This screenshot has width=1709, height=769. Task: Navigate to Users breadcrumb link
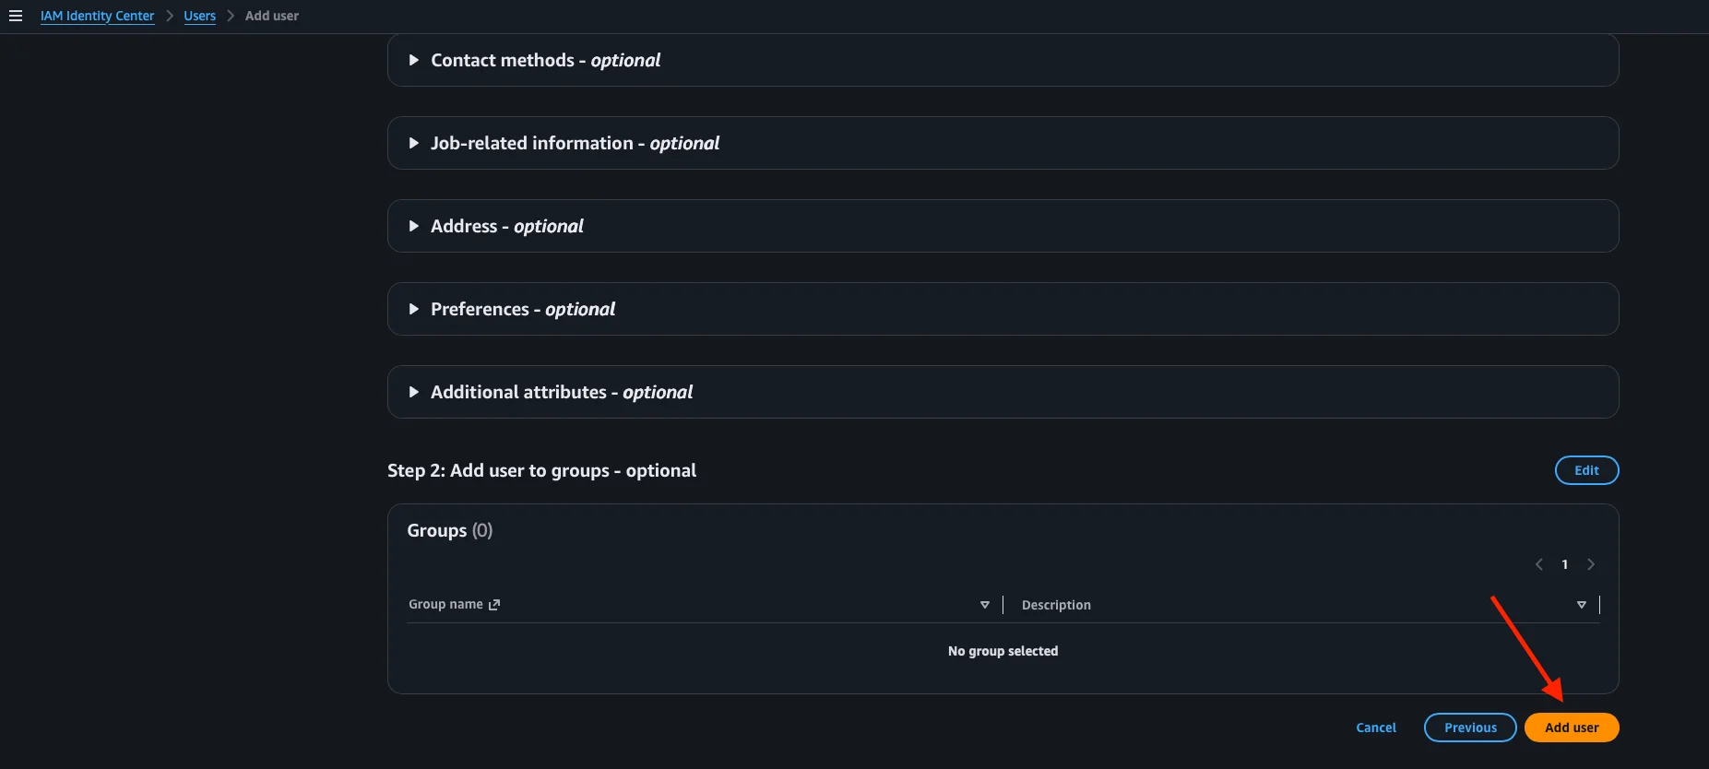click(x=199, y=16)
